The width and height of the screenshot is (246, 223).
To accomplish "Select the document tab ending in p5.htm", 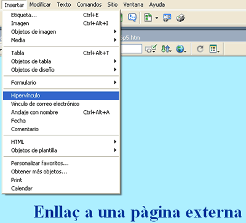I will point(130,38).
